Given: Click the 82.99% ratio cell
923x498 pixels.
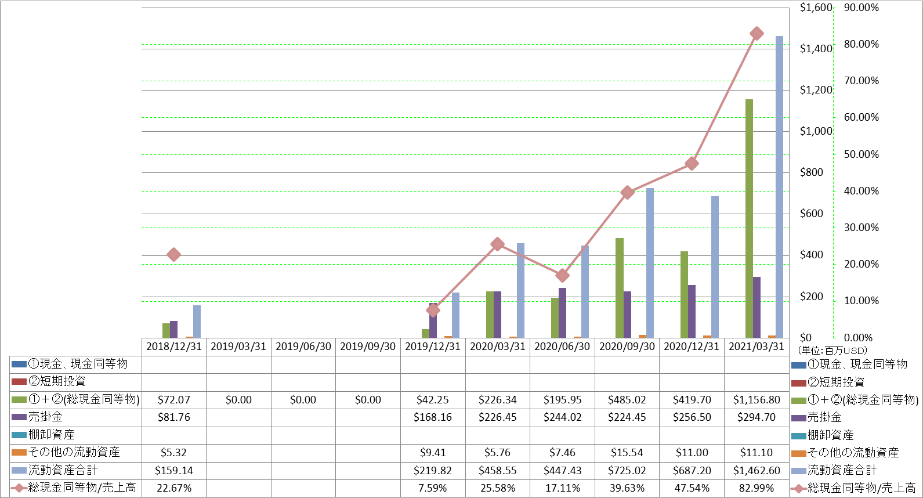Looking at the screenshot, I should point(757,488).
